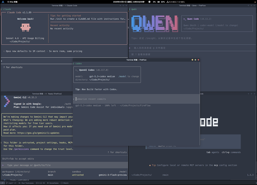Click the Gemini CLI logo icon
This screenshot has width=257, height=185.
tap(7, 101)
